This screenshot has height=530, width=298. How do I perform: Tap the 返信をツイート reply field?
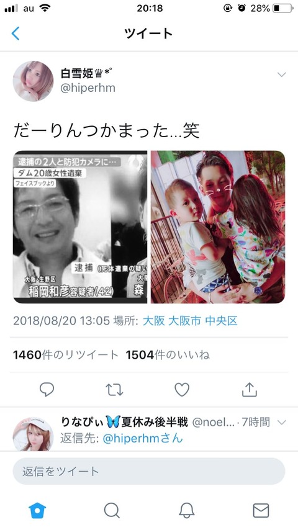point(149,471)
